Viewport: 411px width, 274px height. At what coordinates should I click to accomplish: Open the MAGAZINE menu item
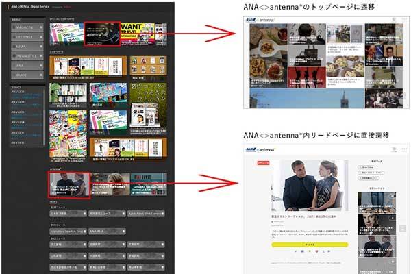click(27, 27)
